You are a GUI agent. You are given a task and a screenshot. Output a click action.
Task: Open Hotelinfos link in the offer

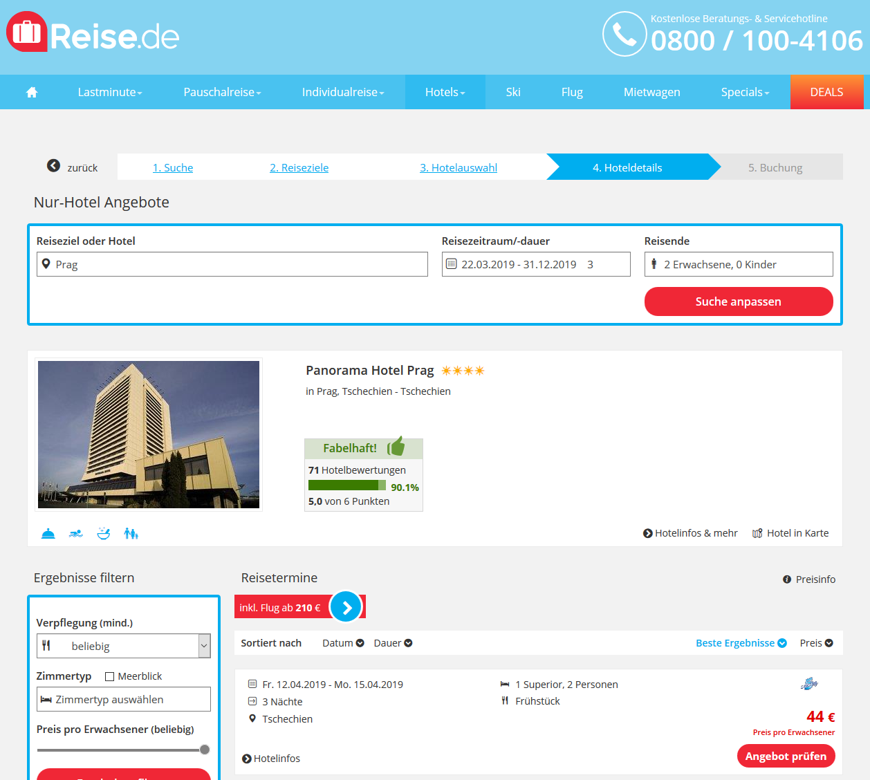point(271,759)
